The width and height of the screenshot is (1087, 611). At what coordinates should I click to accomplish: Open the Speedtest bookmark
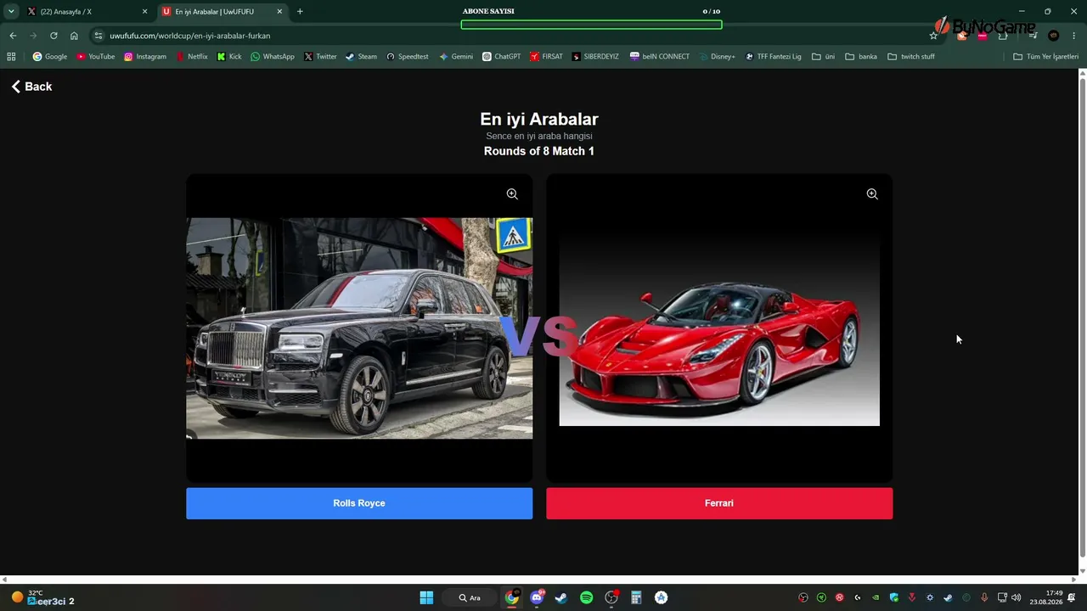408,57
